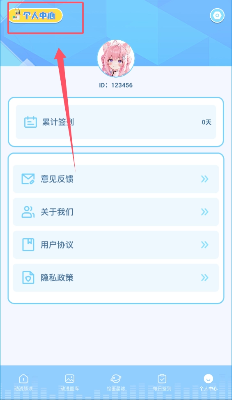Image resolution: width=232 pixels, height=400 pixels.
Task: Go to the 每日签到 tab
Action: (162, 382)
